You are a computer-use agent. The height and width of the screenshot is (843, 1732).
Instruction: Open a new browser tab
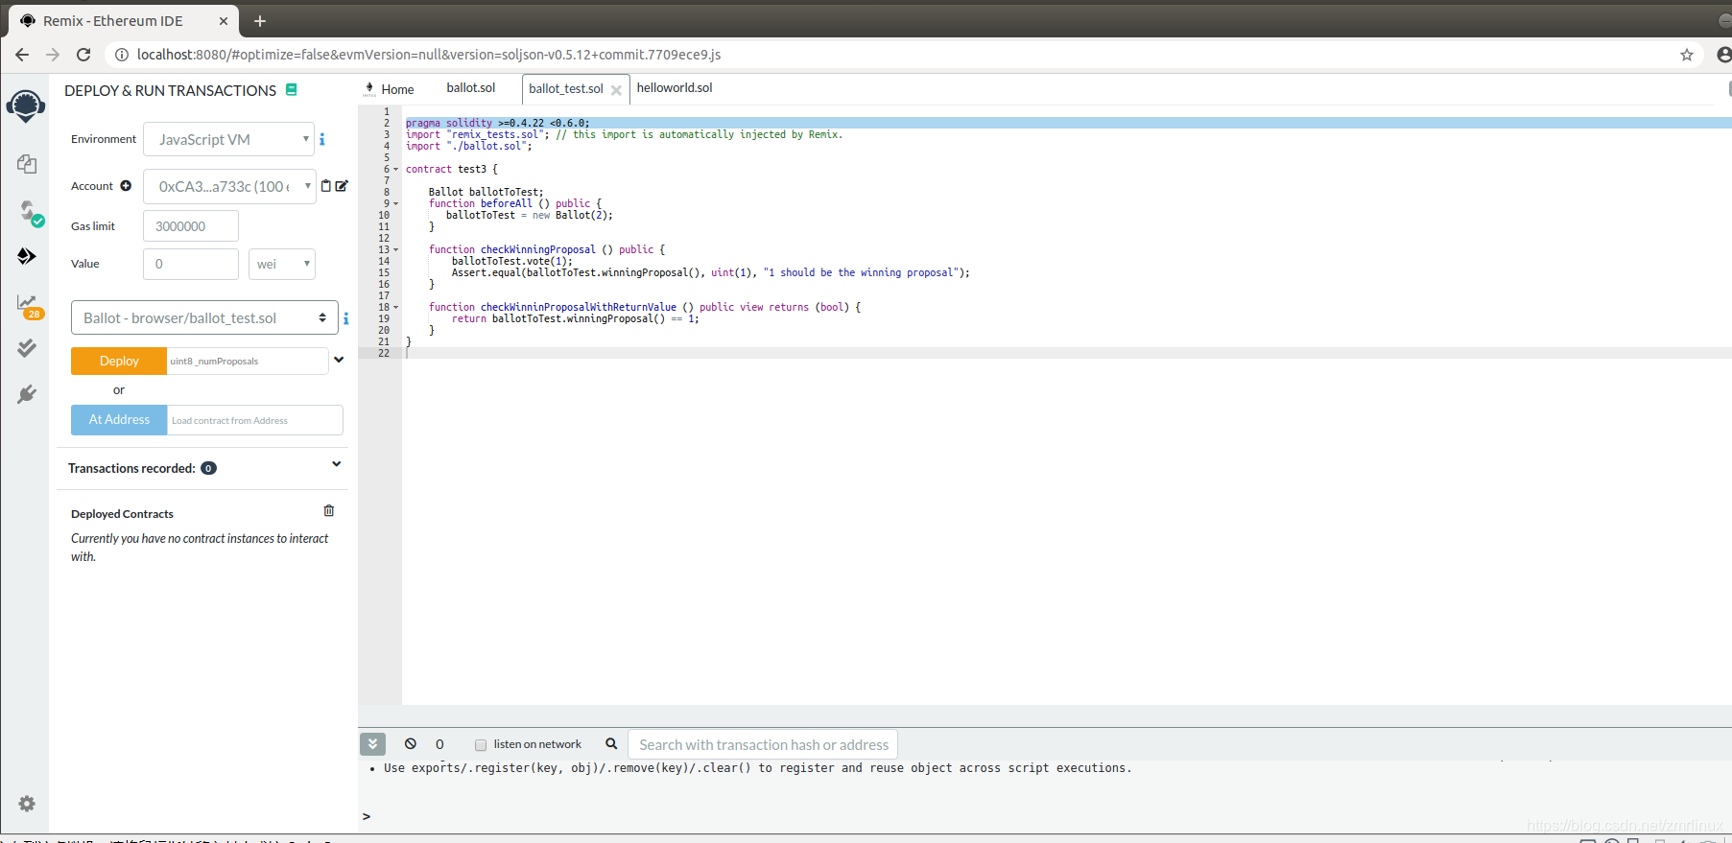pyautogui.click(x=260, y=21)
